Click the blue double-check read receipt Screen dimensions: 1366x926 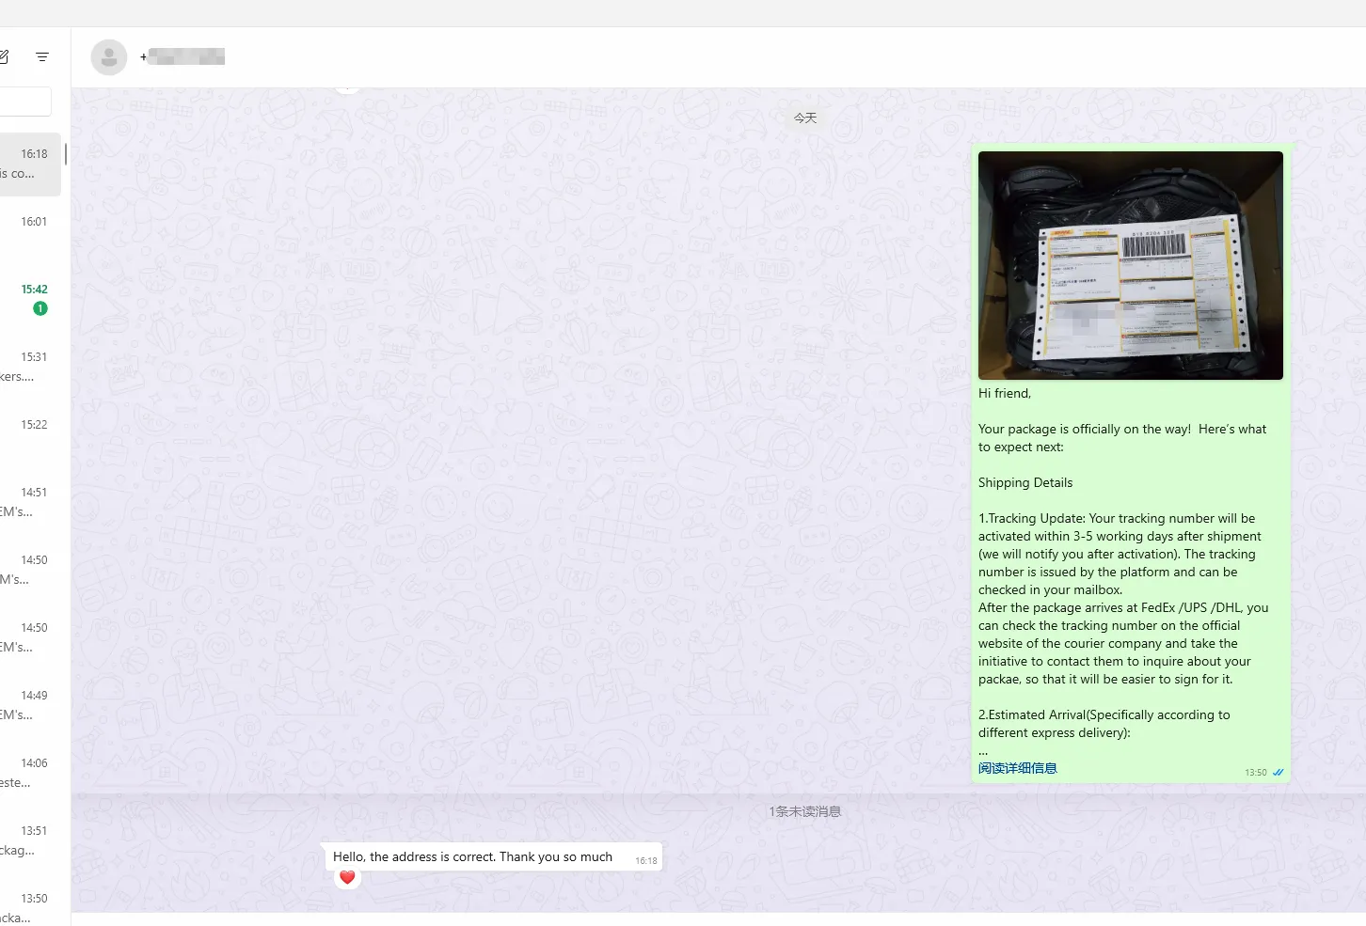coord(1278,773)
